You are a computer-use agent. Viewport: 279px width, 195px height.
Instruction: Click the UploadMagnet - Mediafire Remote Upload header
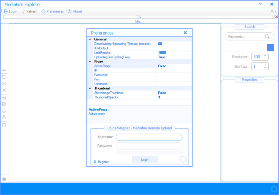coord(139,128)
